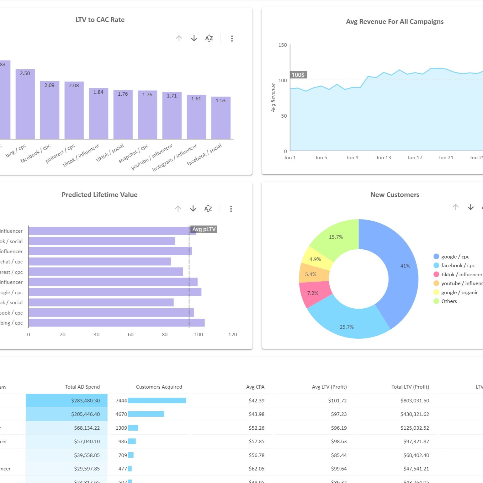Screen dimensions: 483x483
Task: Click sort ascending arrow in LTV to CAC Rate
Action: (179, 38)
